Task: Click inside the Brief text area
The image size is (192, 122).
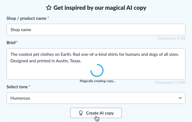Action: [x=96, y=64]
